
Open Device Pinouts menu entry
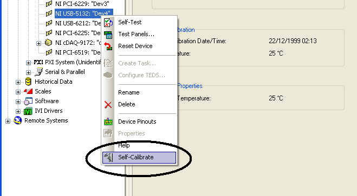pos(139,121)
